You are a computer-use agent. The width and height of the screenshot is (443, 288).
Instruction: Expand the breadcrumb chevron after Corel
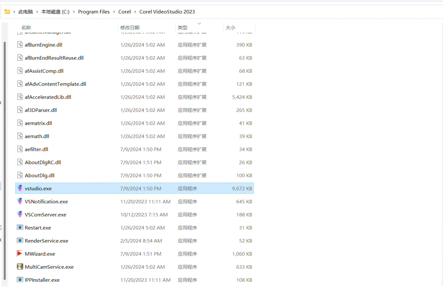click(x=135, y=12)
